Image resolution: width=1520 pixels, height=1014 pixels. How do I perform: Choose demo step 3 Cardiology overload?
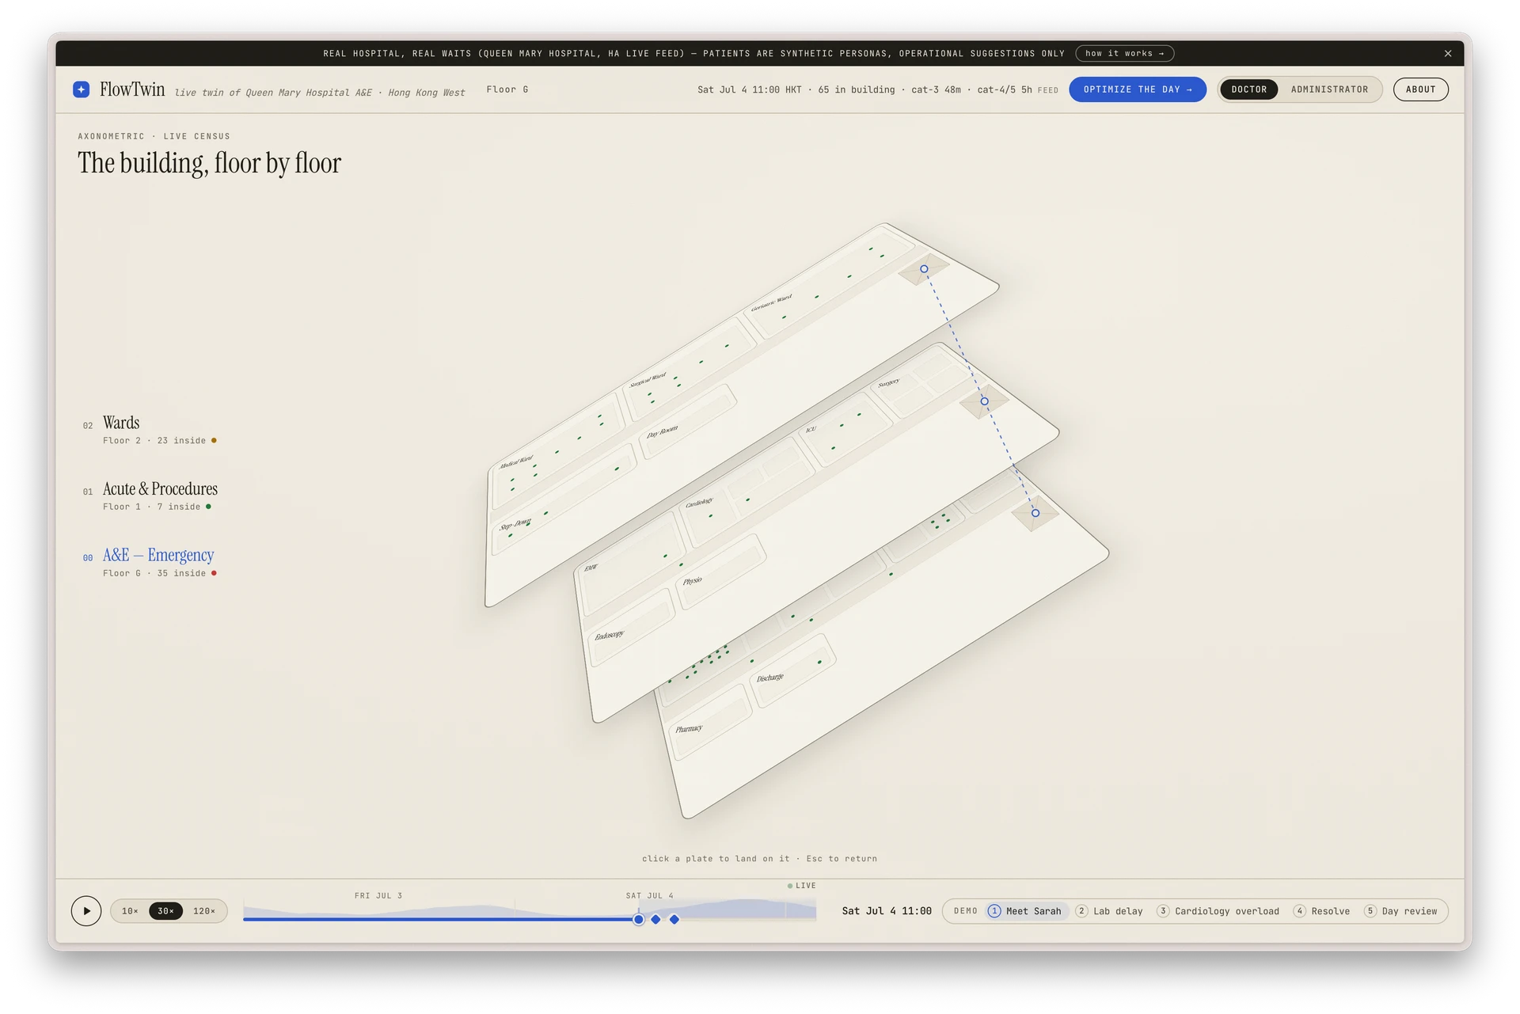pos(1218,911)
